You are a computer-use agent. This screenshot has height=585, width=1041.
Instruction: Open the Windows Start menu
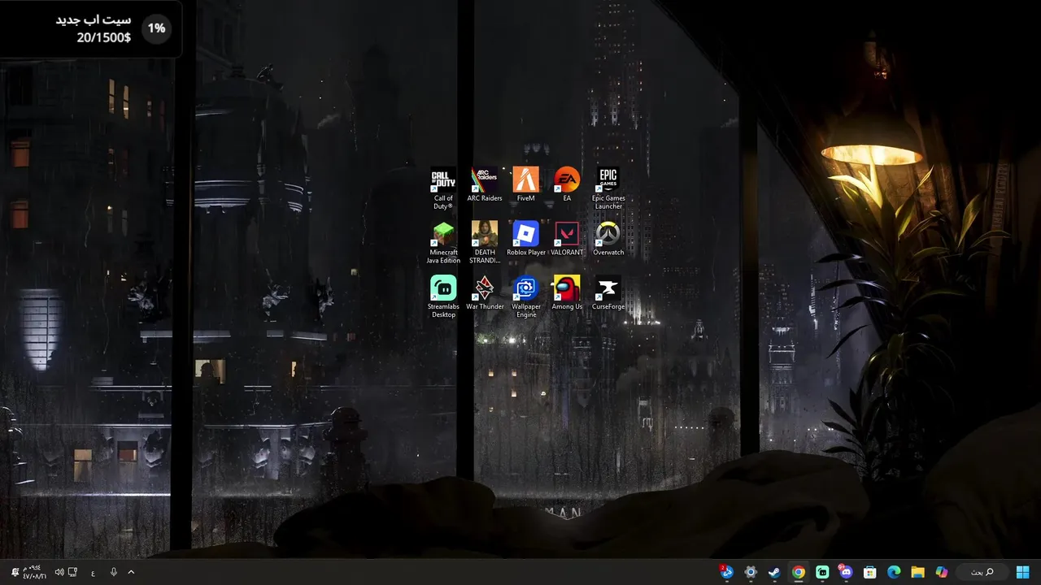(1022, 572)
